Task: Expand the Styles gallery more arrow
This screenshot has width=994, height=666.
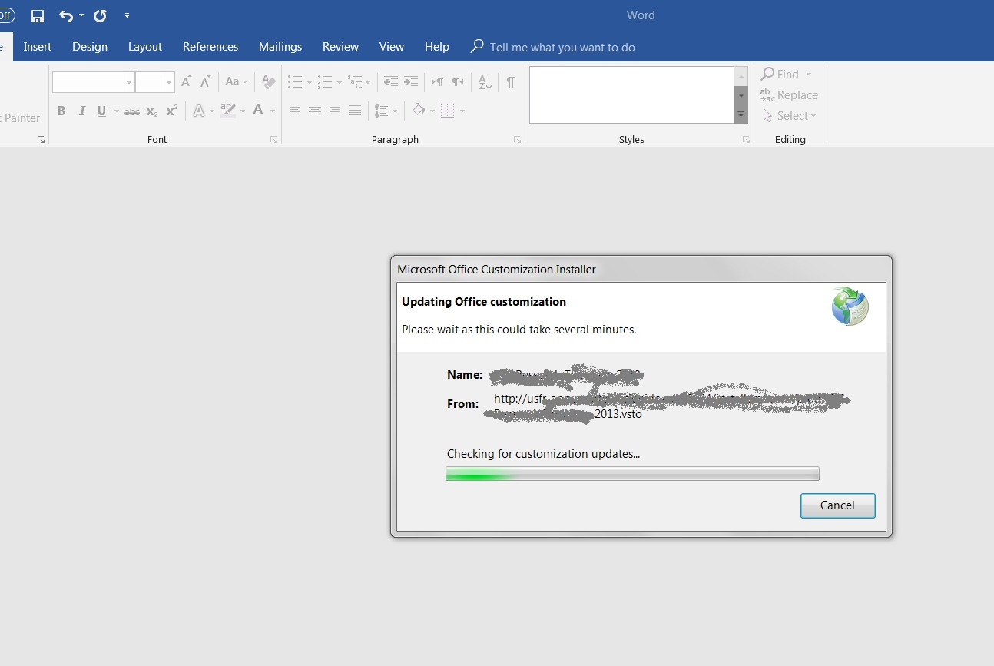Action: point(741,114)
